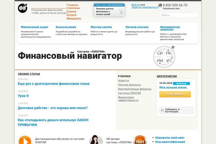Open Код идентификации link
The width and height of the screenshot is (216, 144).
[170, 142]
